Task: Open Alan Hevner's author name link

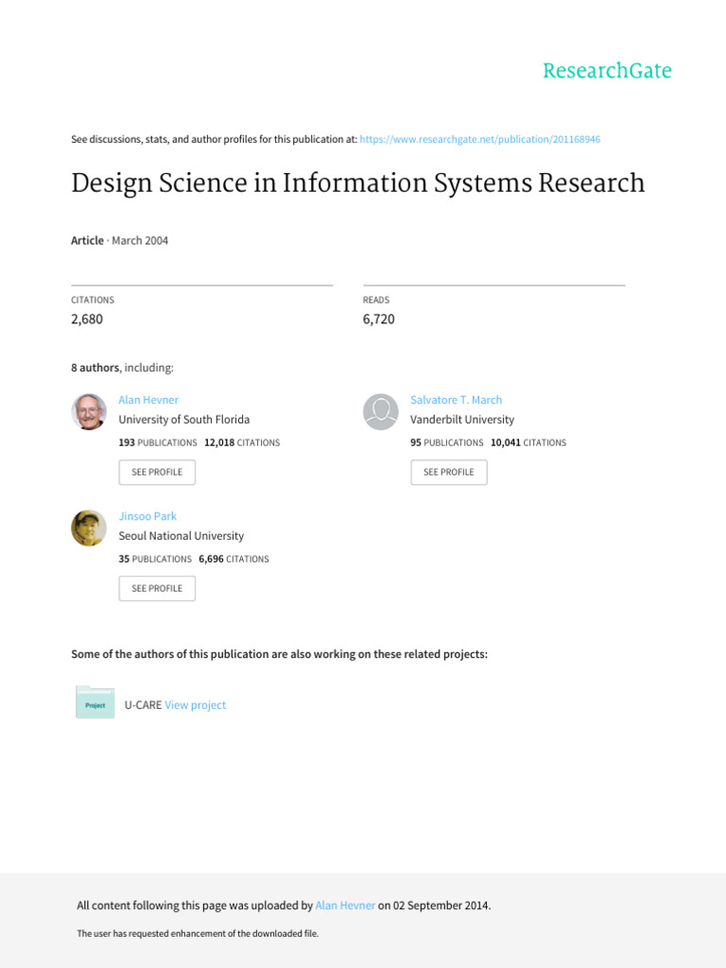Action: point(148,400)
